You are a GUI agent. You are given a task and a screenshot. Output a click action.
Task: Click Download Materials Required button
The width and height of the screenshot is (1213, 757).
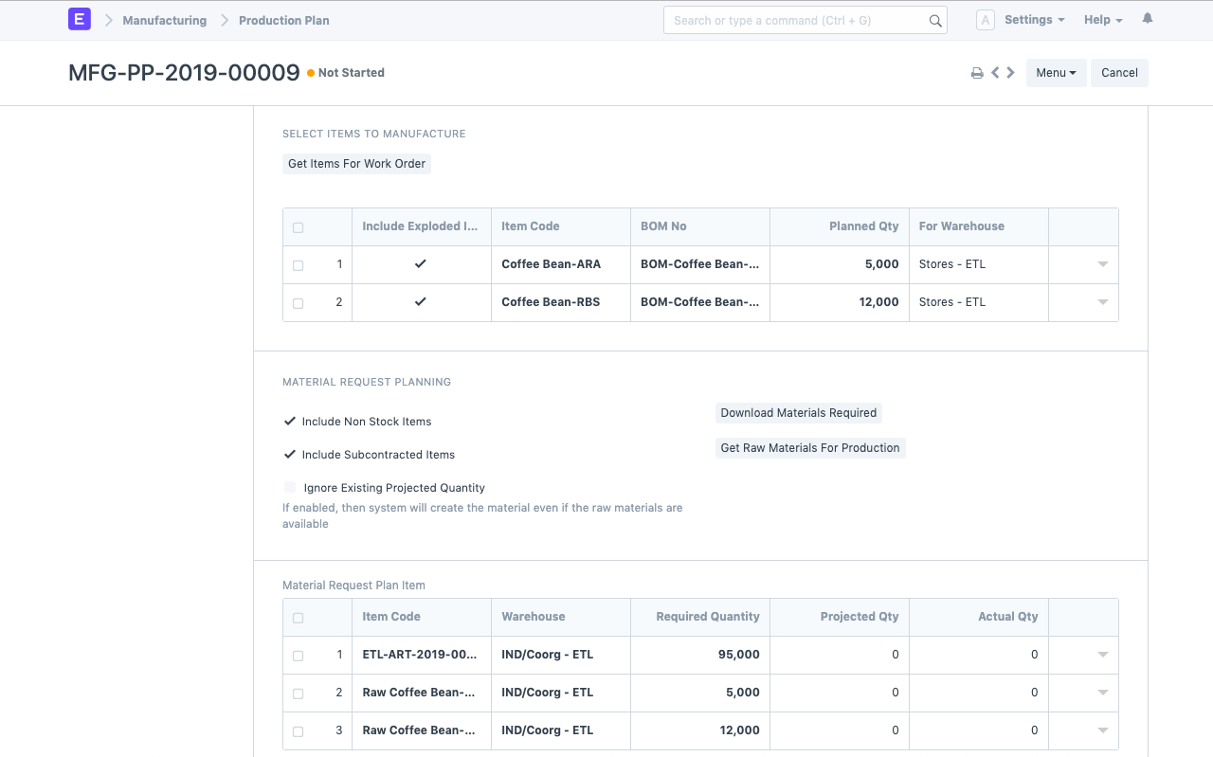799,413
